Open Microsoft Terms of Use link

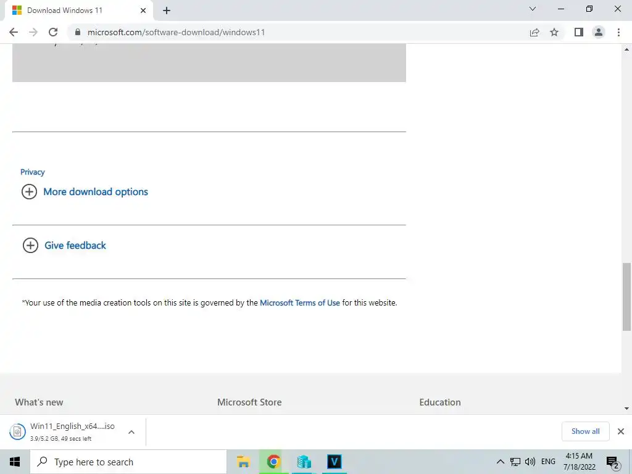(x=300, y=302)
